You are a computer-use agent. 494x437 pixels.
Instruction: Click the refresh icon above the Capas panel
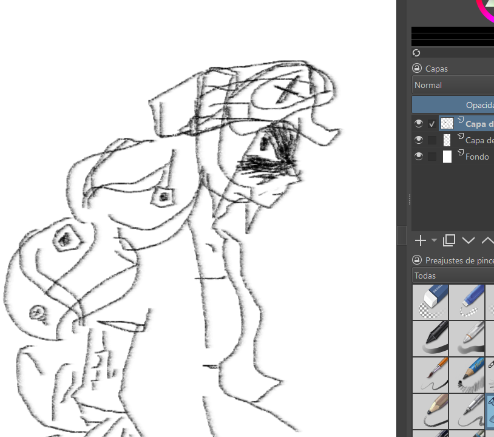tap(416, 53)
